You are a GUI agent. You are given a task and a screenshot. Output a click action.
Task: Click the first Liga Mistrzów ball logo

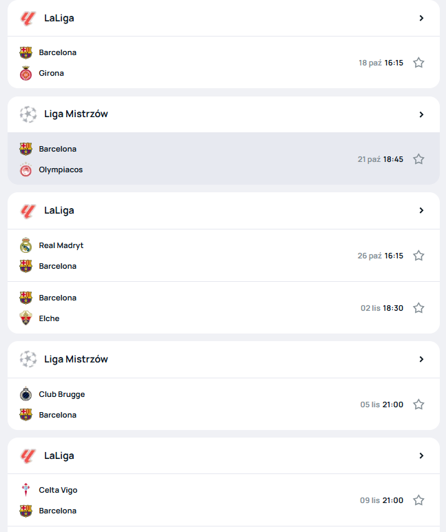pyautogui.click(x=28, y=114)
